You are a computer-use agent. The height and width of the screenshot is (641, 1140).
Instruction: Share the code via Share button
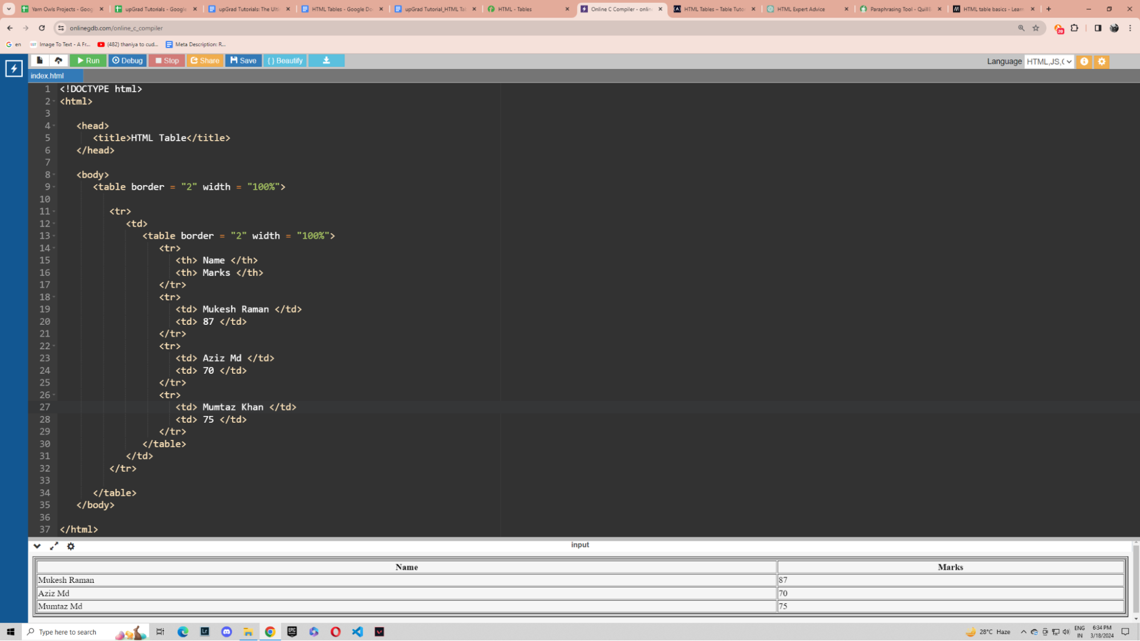point(205,60)
